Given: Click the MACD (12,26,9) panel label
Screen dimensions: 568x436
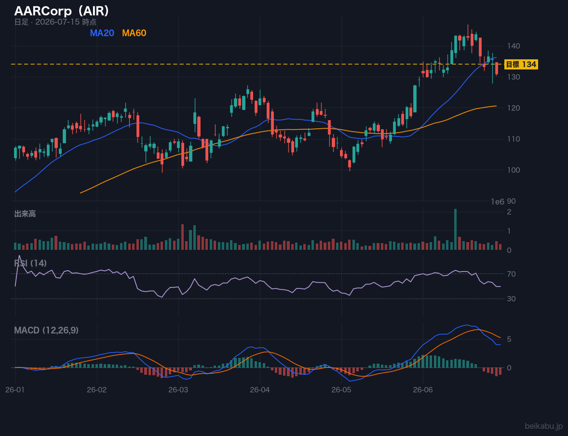Looking at the screenshot, I should (x=46, y=330).
